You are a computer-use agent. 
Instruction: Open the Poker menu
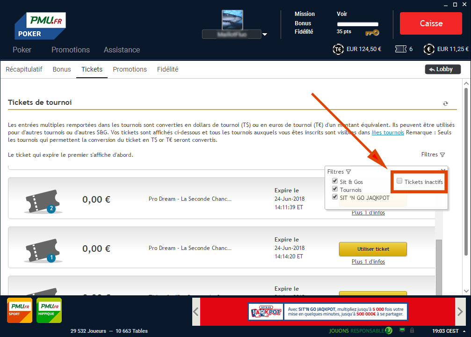[x=22, y=50]
